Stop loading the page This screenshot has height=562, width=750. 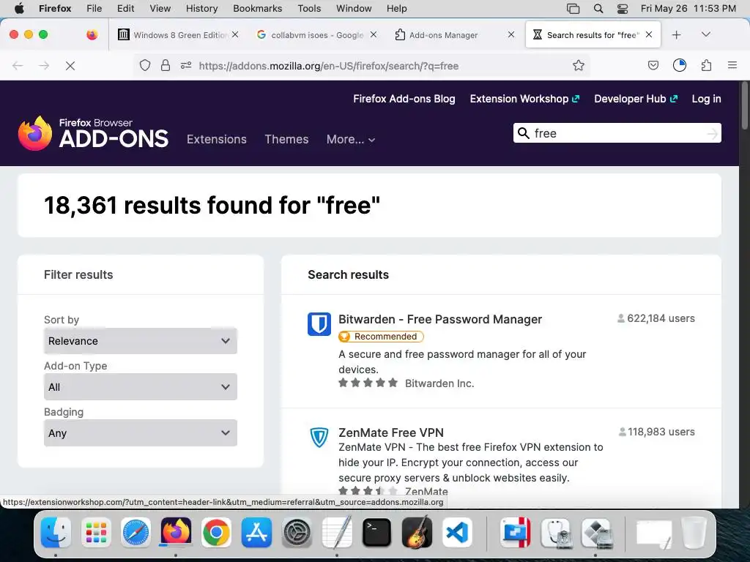(x=70, y=66)
